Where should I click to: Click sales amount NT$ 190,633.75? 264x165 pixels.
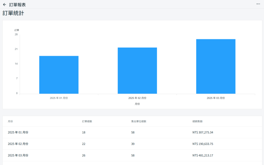click(203, 144)
